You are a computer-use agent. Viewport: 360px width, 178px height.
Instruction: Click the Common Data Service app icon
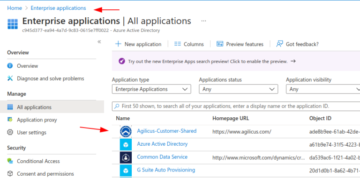(126, 157)
